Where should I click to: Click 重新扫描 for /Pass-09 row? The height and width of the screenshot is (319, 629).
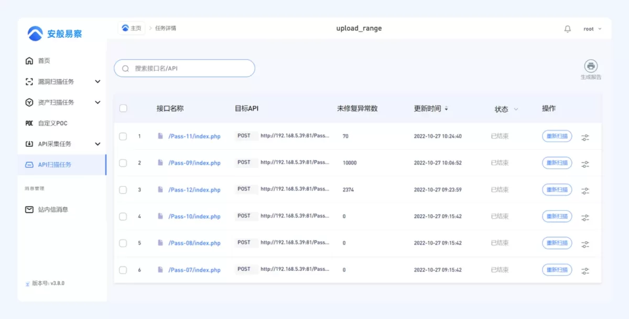(x=557, y=163)
